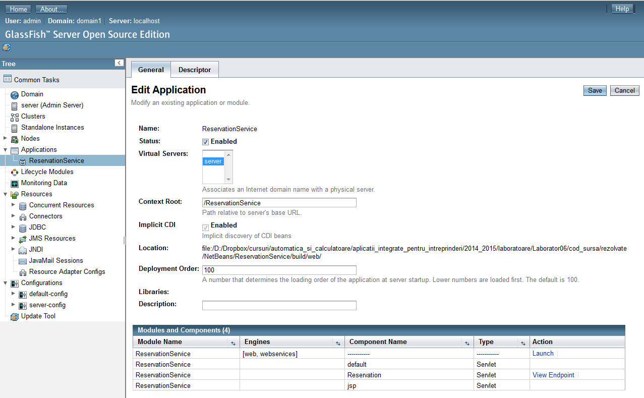Collapse the Applications tree node

pyautogui.click(x=5, y=150)
